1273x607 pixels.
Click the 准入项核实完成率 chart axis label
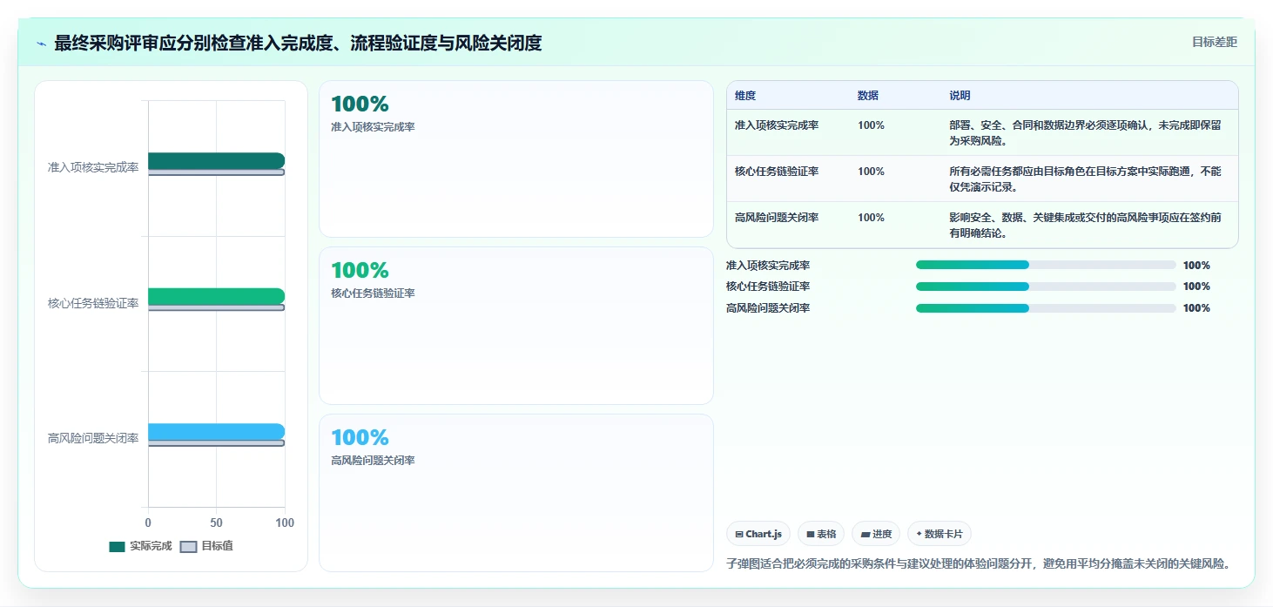click(x=93, y=167)
